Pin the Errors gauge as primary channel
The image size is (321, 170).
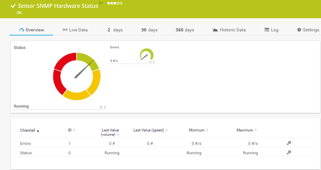[x=154, y=62]
